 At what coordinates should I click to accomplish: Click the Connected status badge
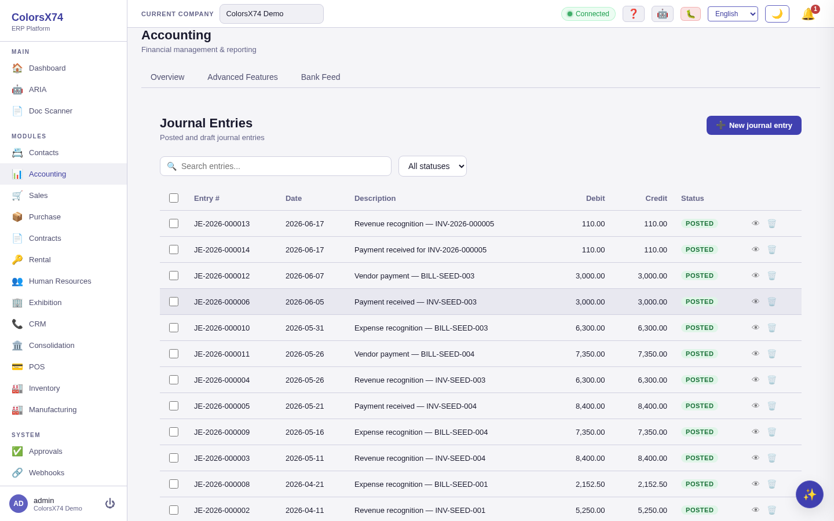tap(588, 14)
